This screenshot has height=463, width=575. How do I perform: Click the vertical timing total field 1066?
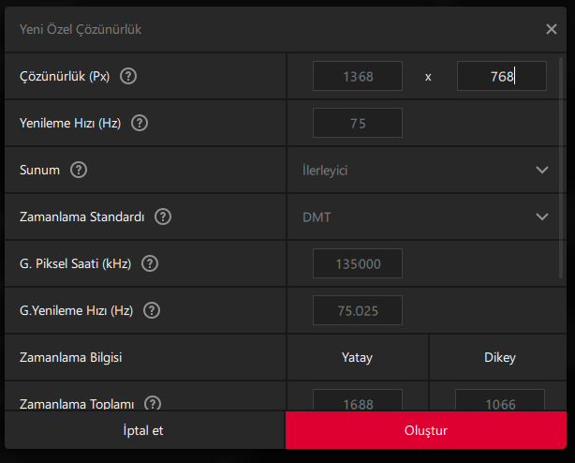pyautogui.click(x=501, y=402)
